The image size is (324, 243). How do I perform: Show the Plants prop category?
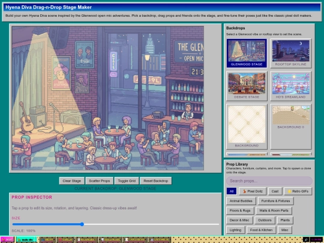[x=285, y=220]
